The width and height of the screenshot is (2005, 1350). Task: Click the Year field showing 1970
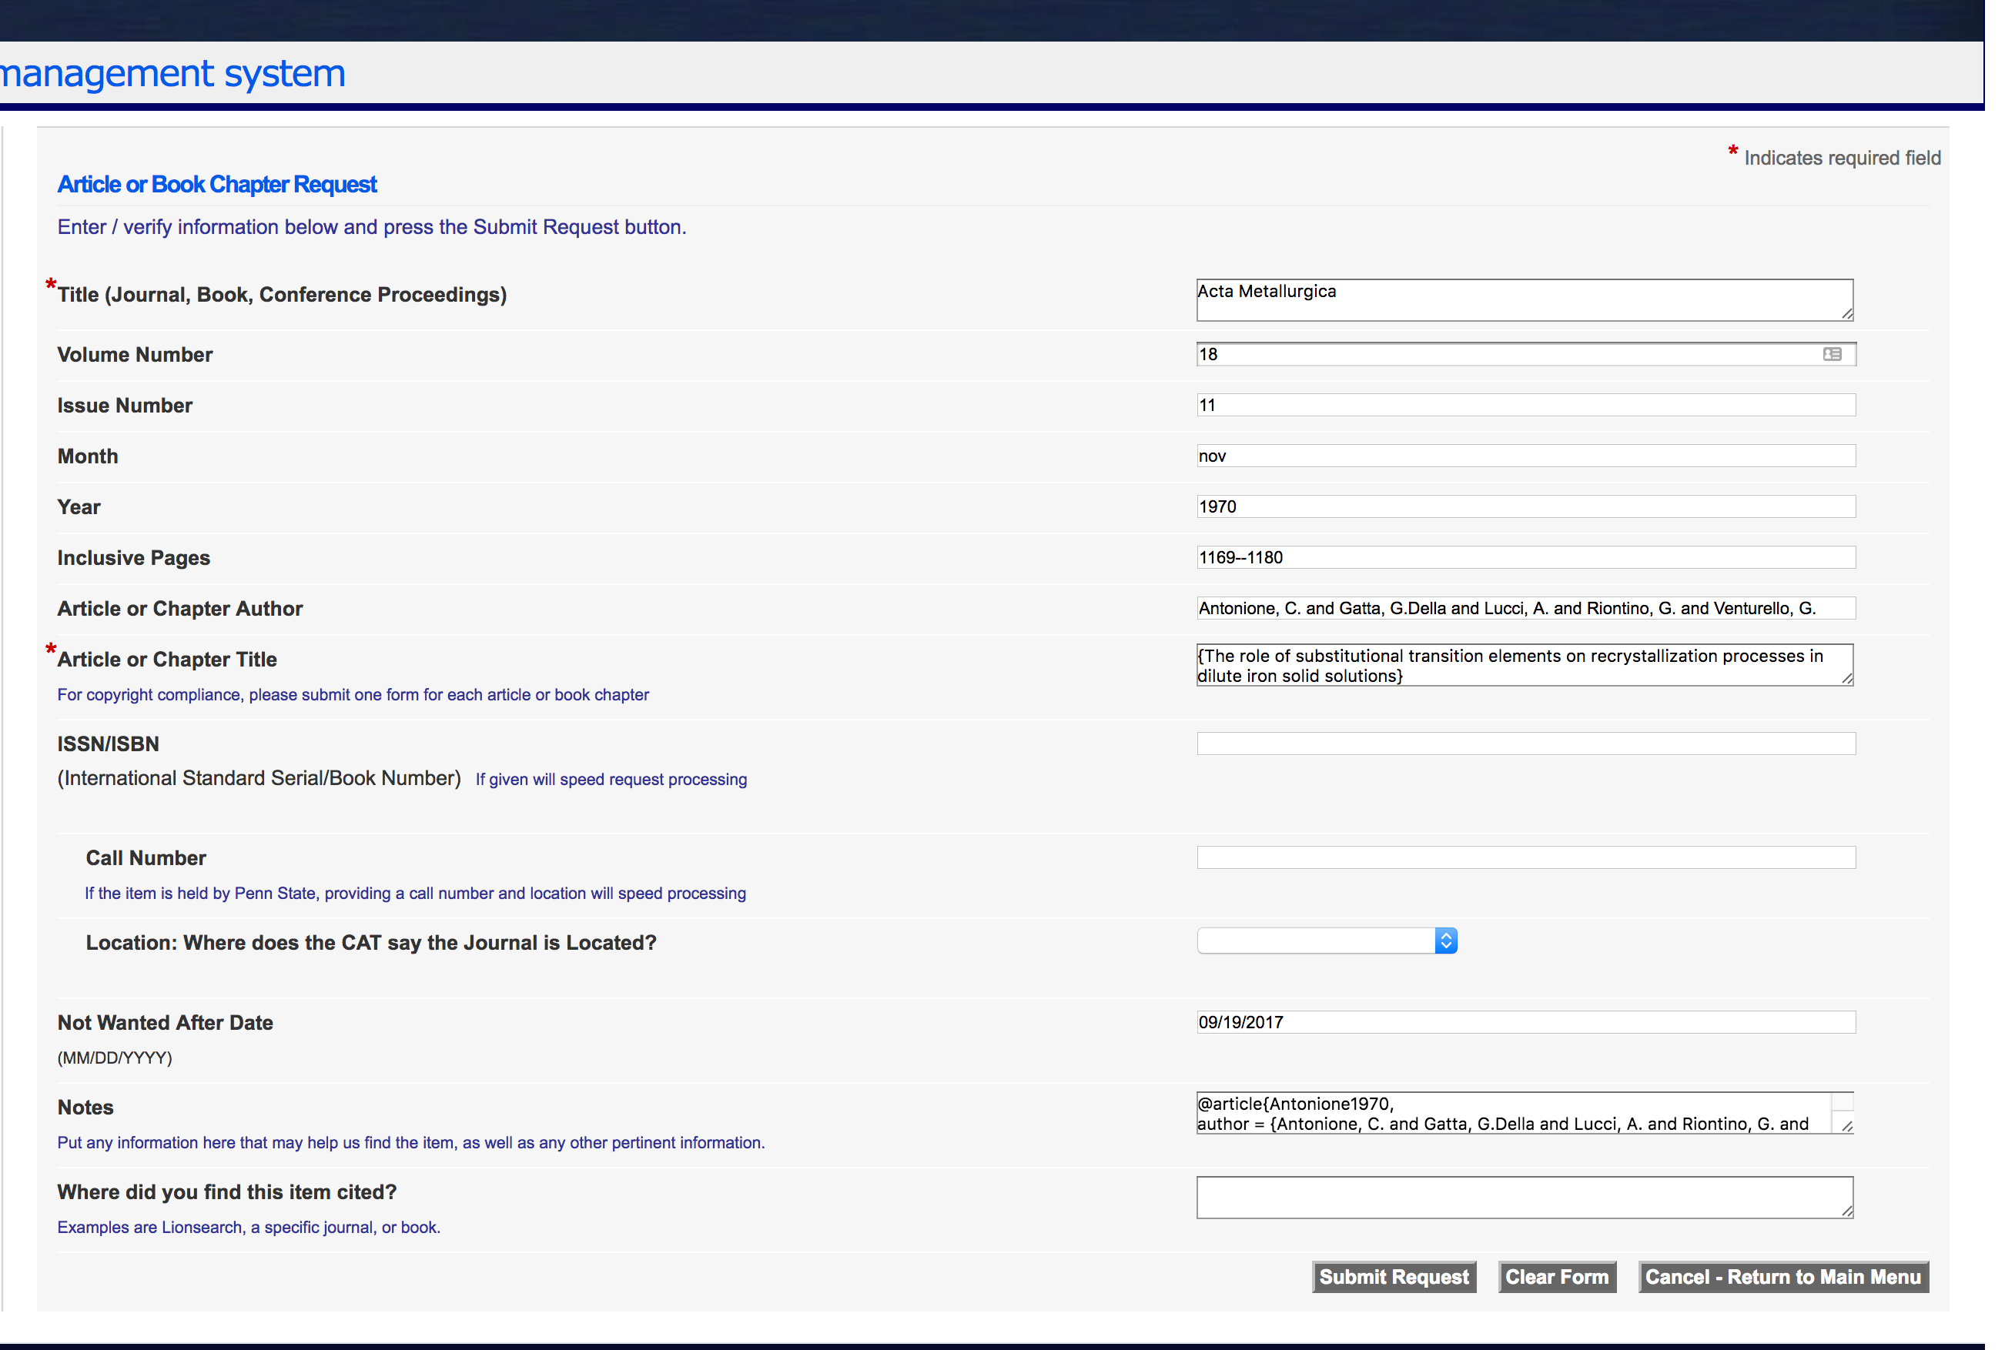pyautogui.click(x=1525, y=506)
